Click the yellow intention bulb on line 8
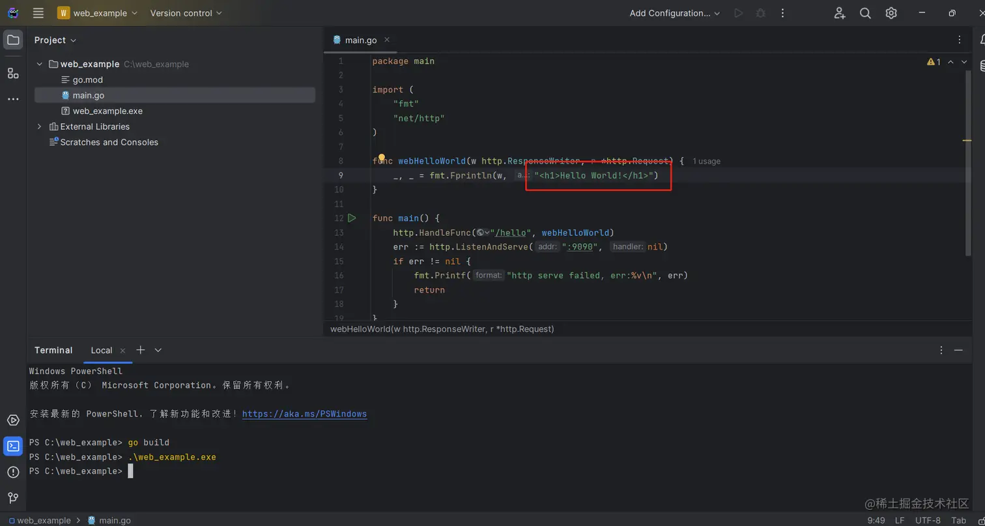The image size is (985, 526). point(382,158)
